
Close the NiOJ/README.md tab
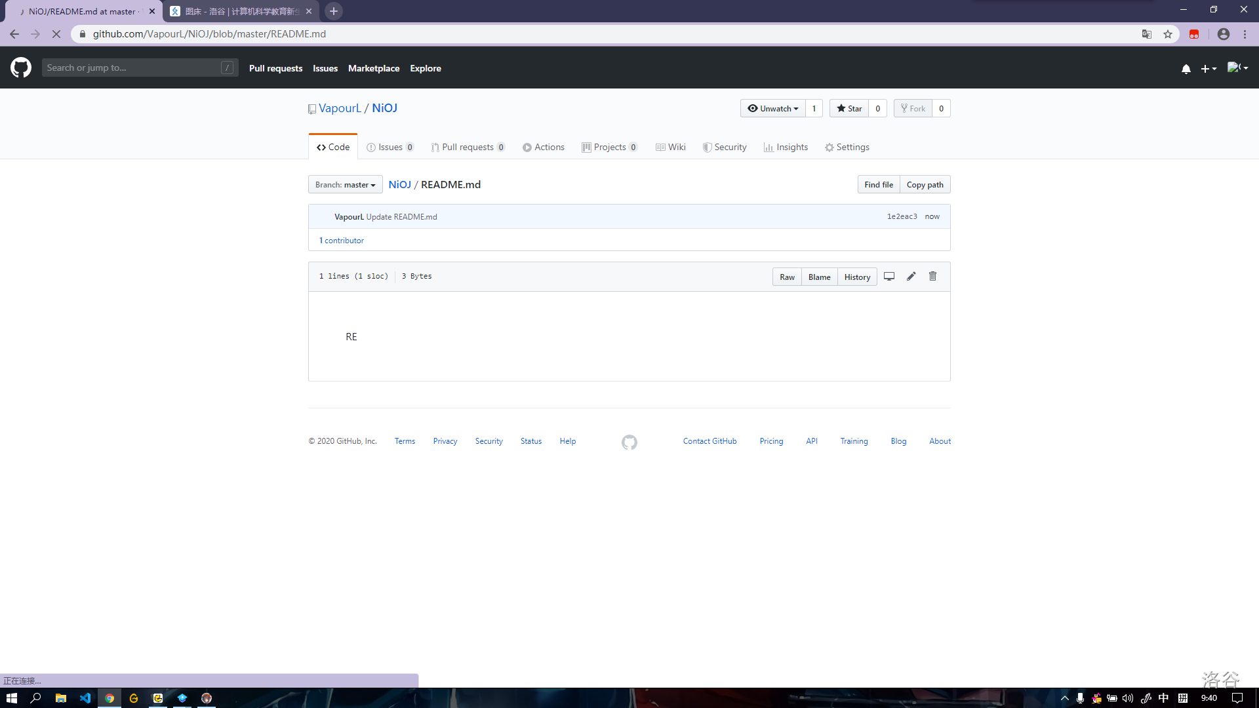[152, 11]
